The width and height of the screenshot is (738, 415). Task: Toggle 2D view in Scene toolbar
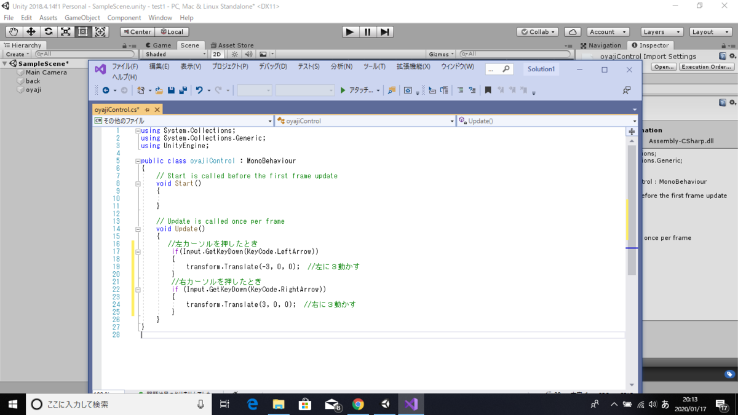pyautogui.click(x=217, y=54)
